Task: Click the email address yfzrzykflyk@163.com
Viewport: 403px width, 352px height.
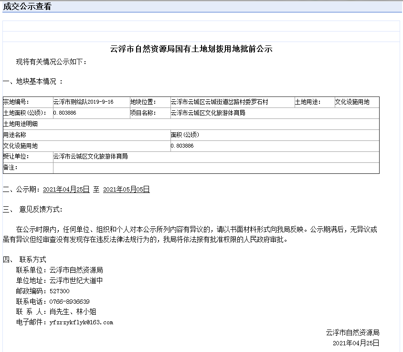Action: pos(80,322)
